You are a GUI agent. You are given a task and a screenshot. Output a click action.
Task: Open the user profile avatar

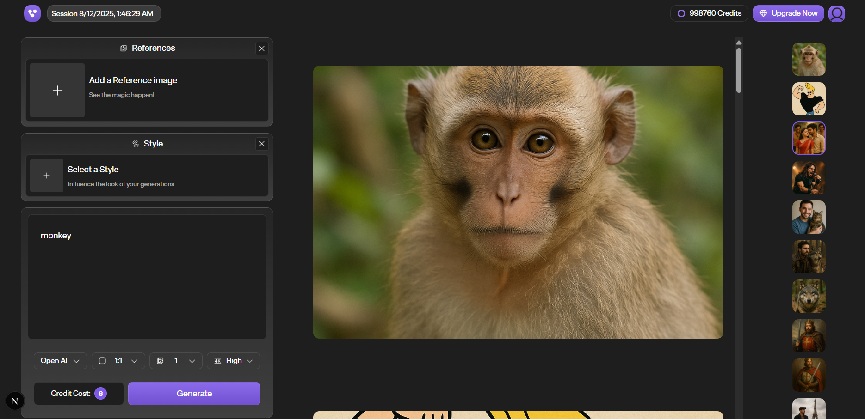click(836, 13)
